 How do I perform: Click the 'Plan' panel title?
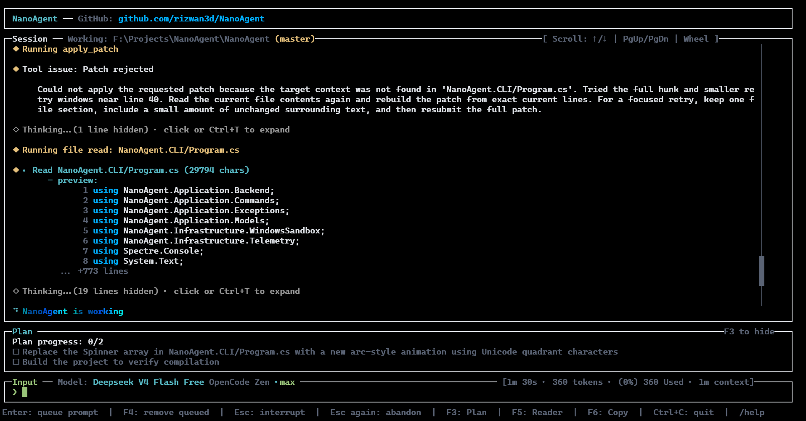(x=22, y=331)
